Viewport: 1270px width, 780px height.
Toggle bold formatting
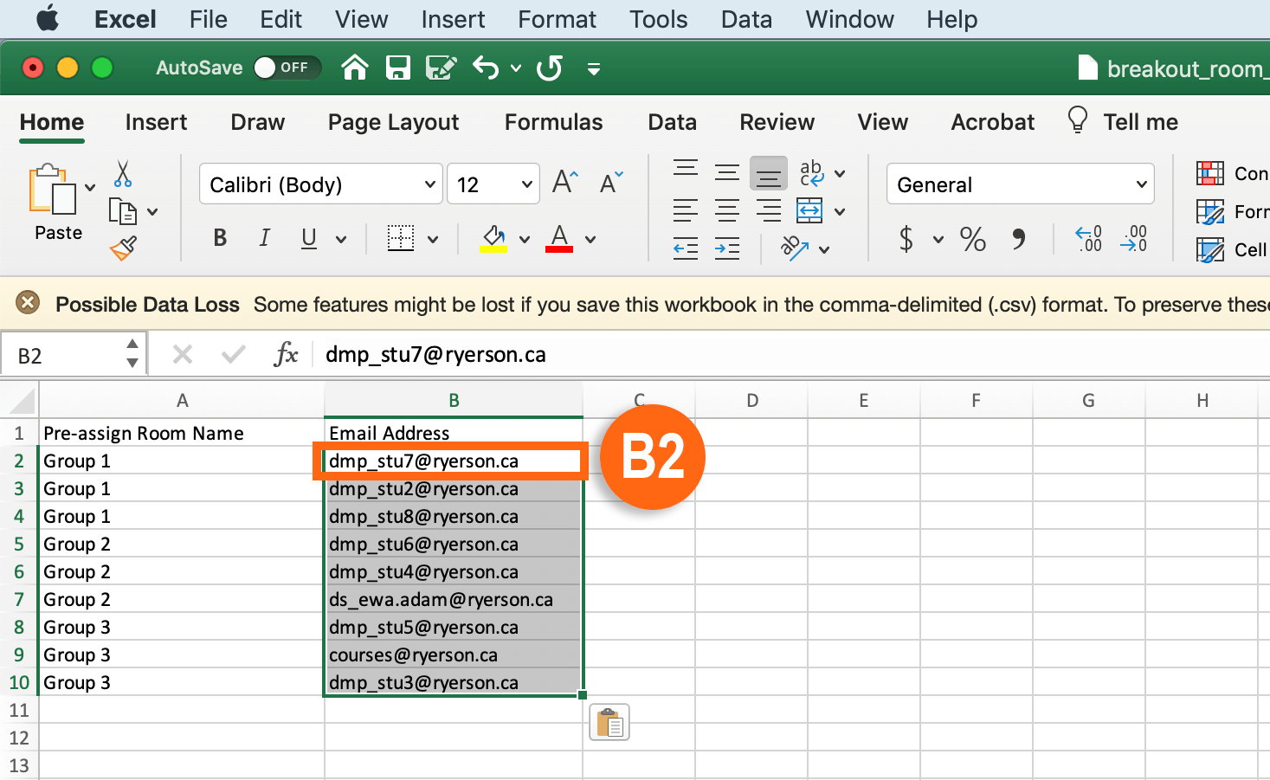[x=220, y=238]
